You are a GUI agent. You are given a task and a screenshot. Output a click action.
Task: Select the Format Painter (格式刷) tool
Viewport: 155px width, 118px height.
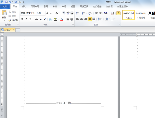point(13,20)
